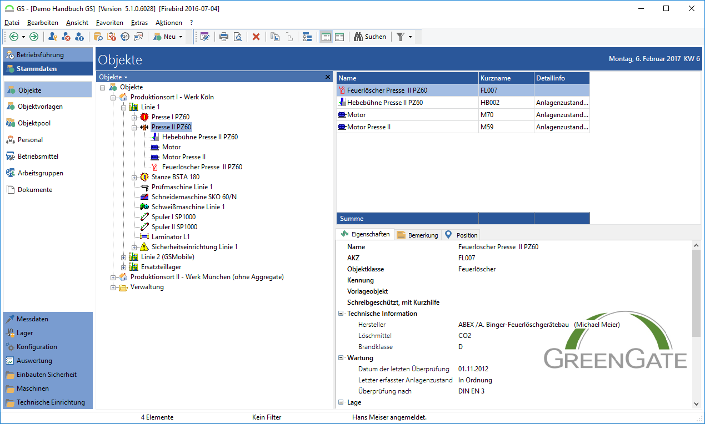Image resolution: width=705 pixels, height=424 pixels.
Task: Open the Messdaten sidebar section
Action: point(48,319)
